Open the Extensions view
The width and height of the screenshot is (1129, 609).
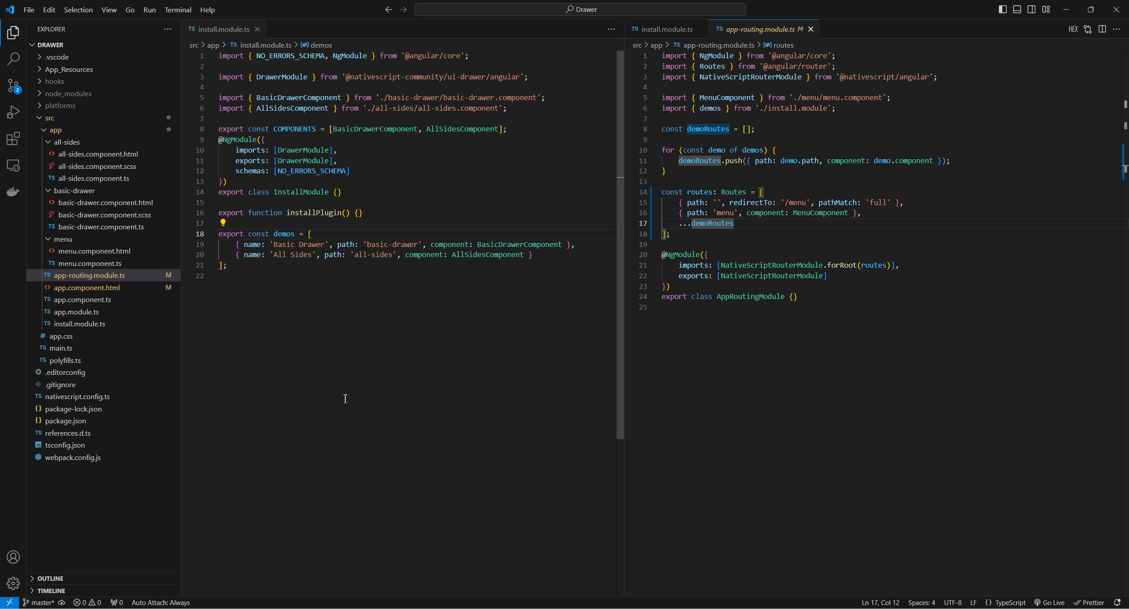(13, 139)
